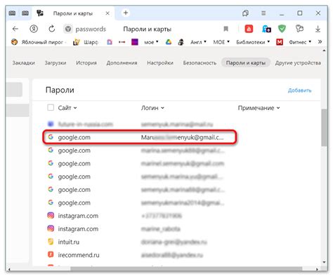
Task: Open the site info icon before passwords
Action: [x=68, y=29]
